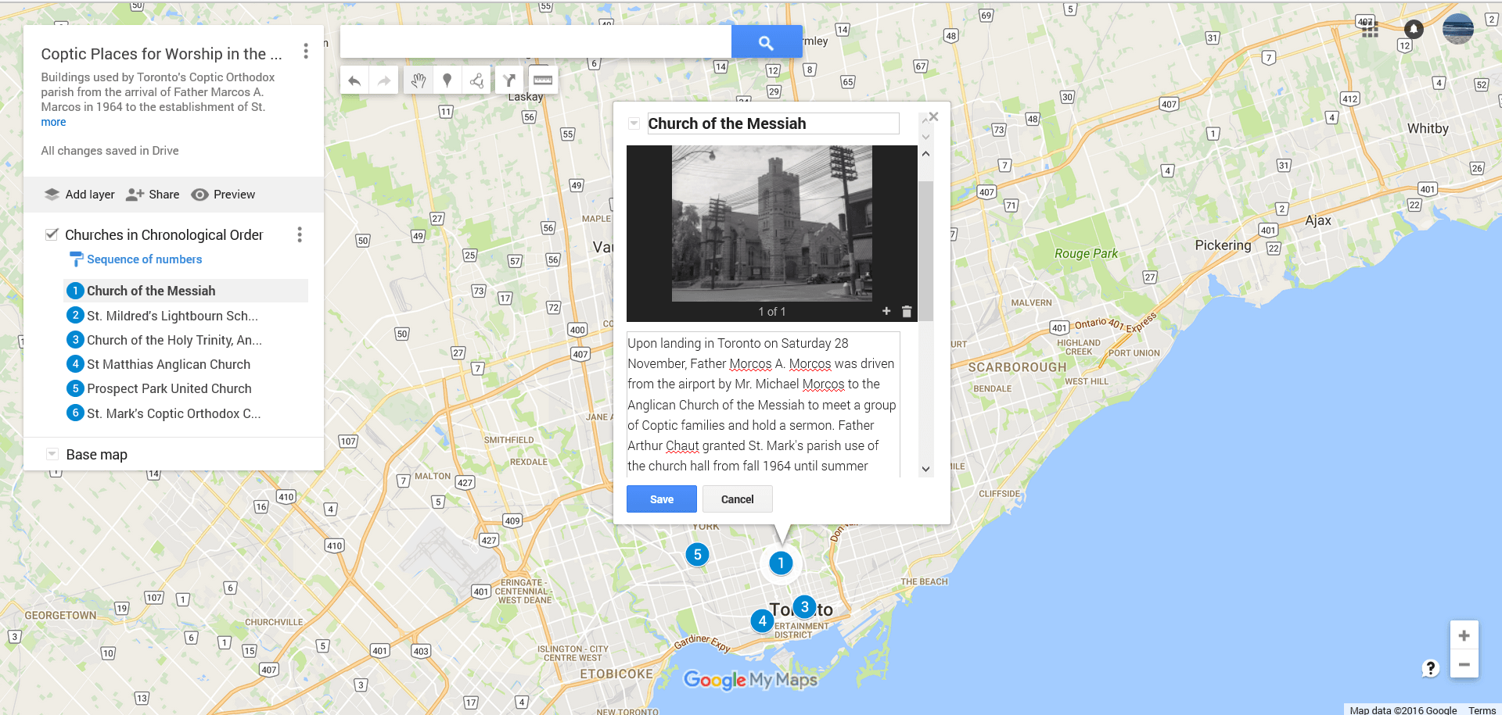1502x715 pixels.
Task: Open the add directions tool
Action: tap(509, 80)
